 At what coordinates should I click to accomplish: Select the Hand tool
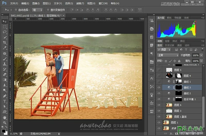click(x=5, y=117)
